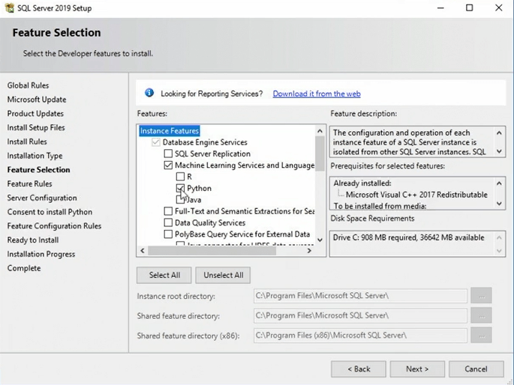Click the SQL Server Setup title bar icon
The image size is (514, 385).
tap(8, 7)
